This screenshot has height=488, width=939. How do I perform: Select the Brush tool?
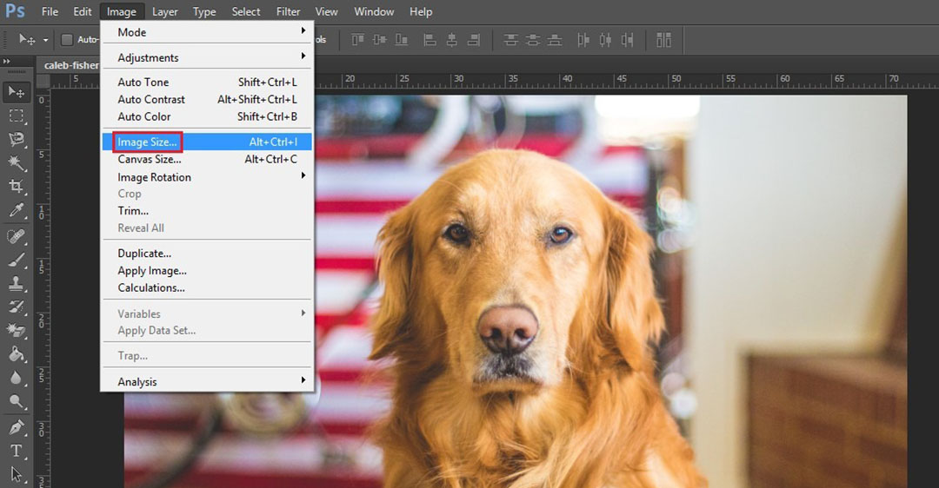(17, 260)
